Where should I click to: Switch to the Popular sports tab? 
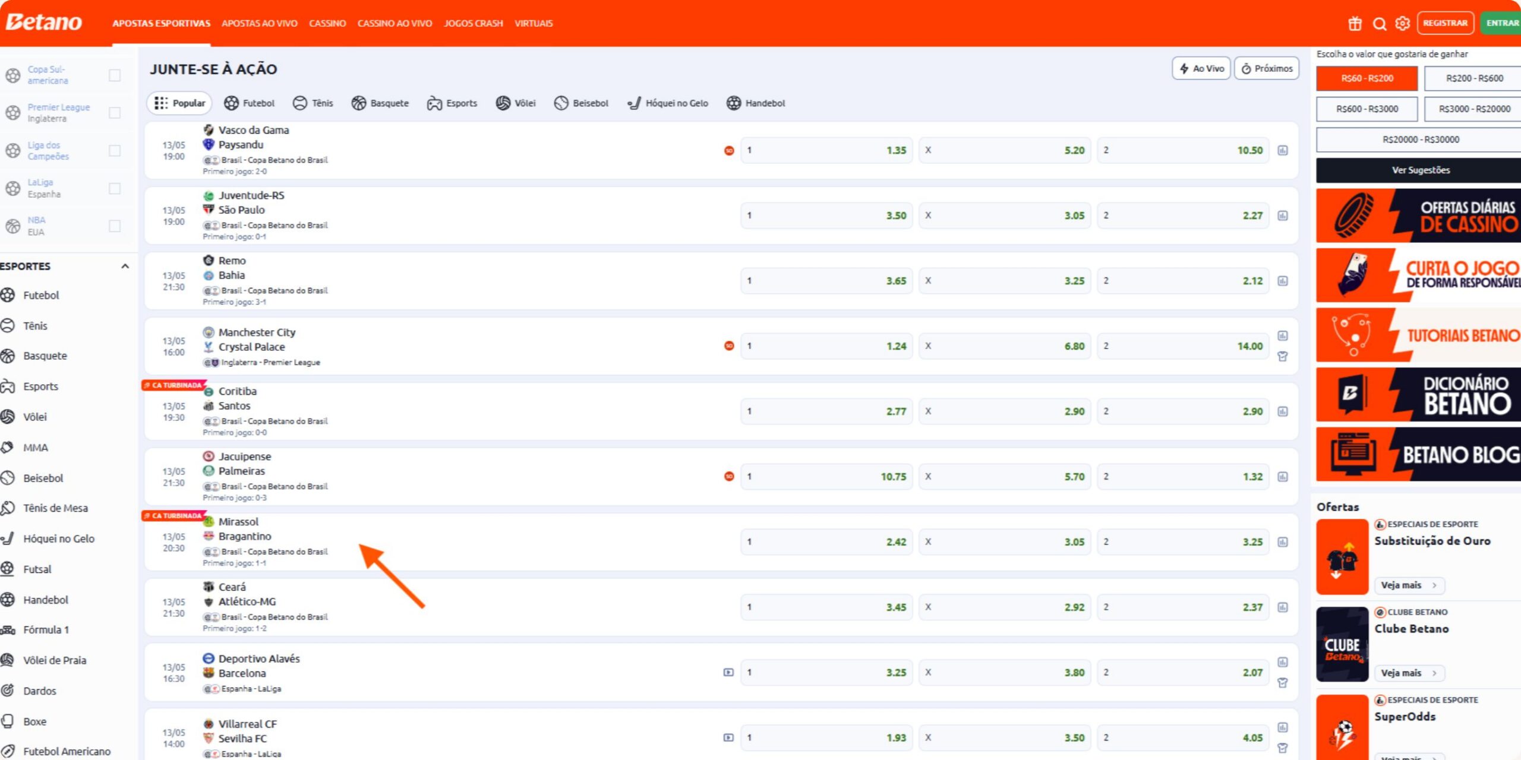179,103
